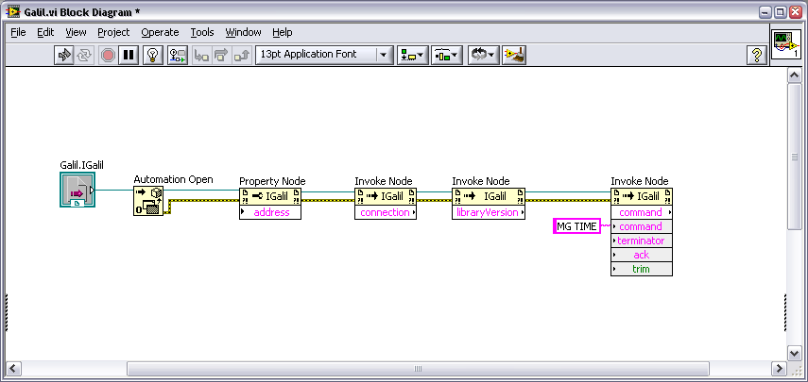Image resolution: width=808 pixels, height=382 pixels.
Task: Click the Clean Up Diagram broom icon
Action: (x=515, y=55)
